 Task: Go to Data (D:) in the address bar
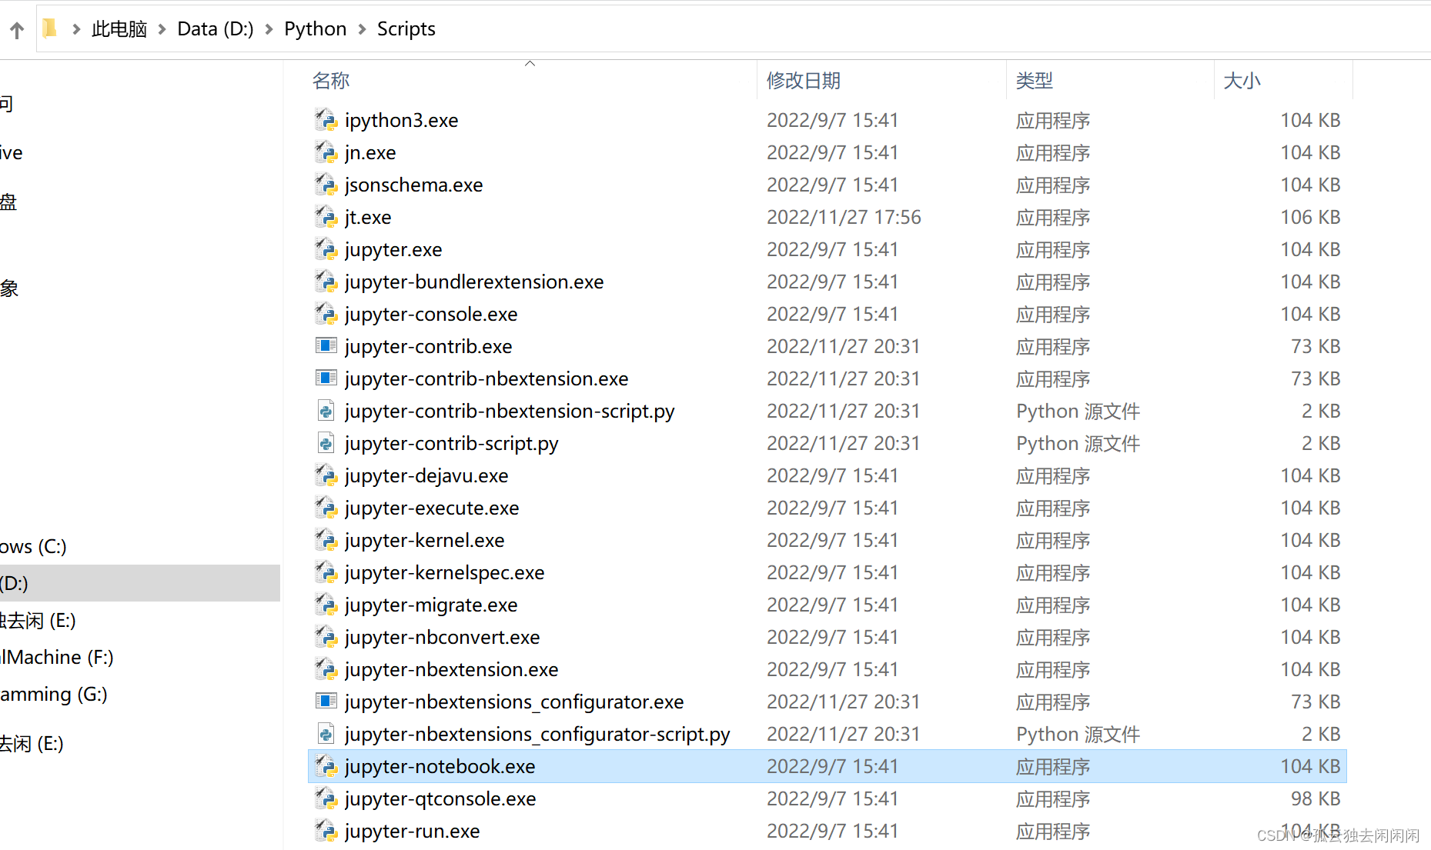[216, 29]
